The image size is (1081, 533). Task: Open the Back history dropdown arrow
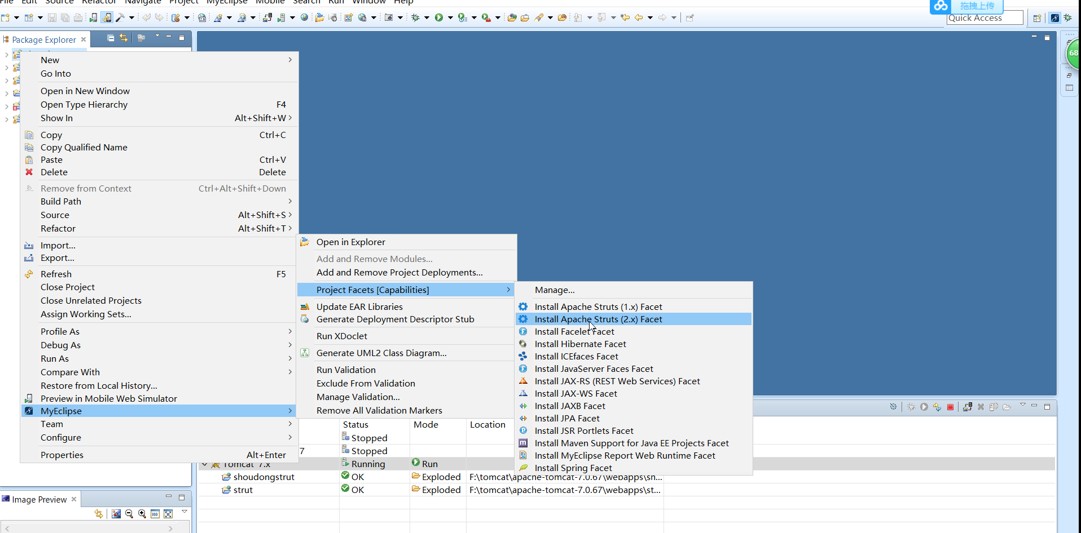coord(650,18)
